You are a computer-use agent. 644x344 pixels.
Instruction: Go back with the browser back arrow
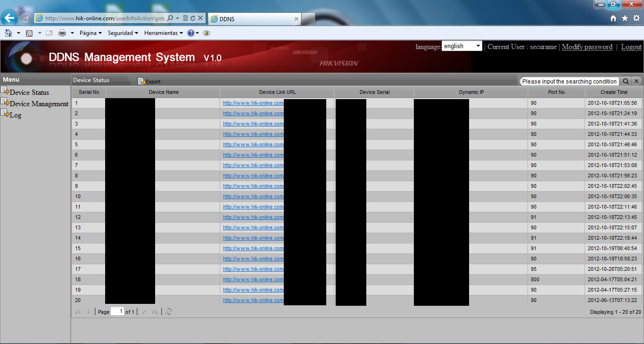[x=9, y=18]
